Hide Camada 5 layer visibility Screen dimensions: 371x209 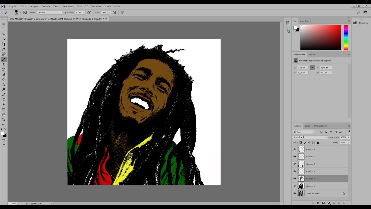294,156
